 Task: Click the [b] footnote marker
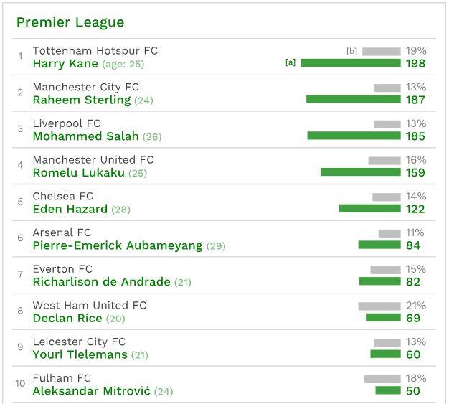click(351, 51)
